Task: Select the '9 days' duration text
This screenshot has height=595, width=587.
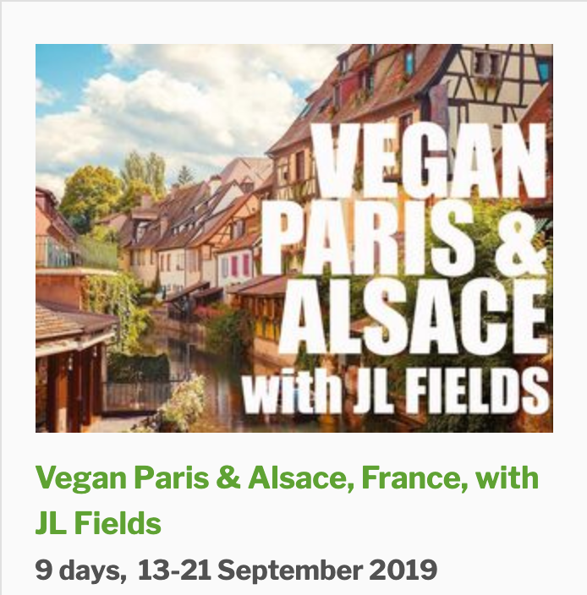Action: point(80,570)
